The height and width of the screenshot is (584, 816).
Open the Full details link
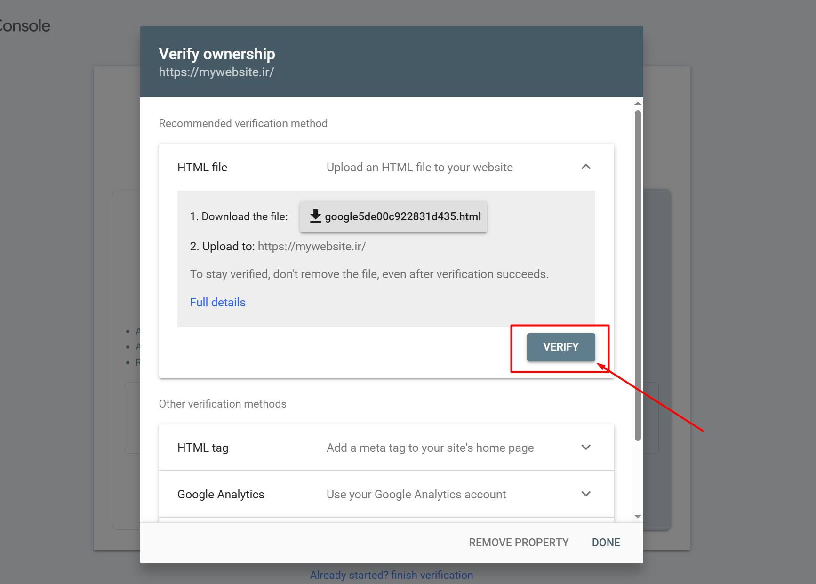217,302
